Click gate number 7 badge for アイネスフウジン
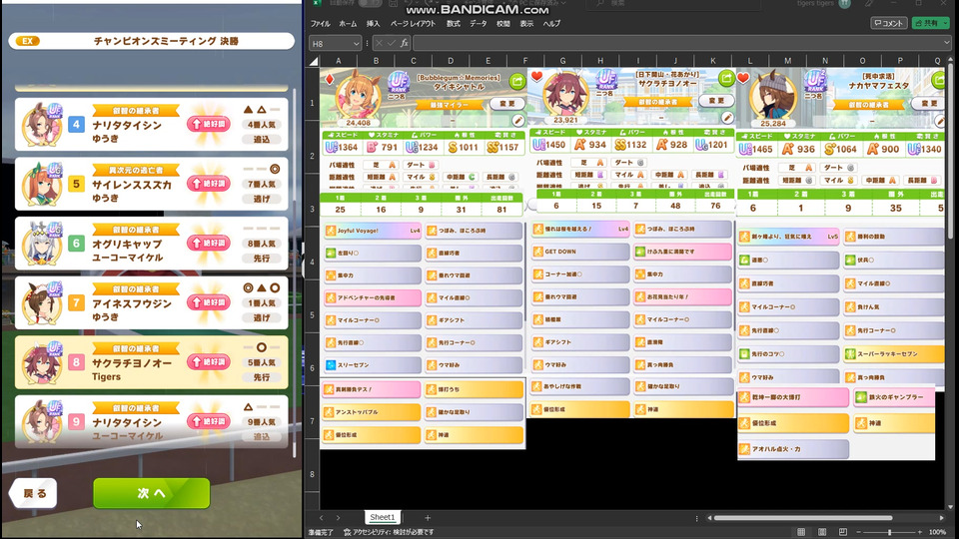The height and width of the screenshot is (539, 959). [x=76, y=302]
